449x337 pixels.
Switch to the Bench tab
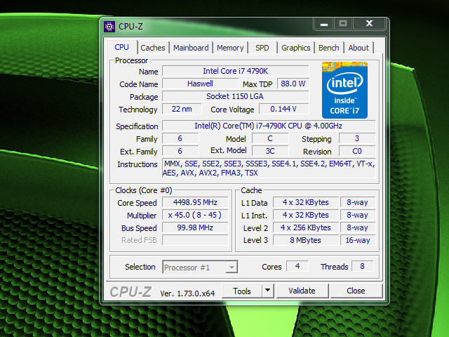pos(329,48)
